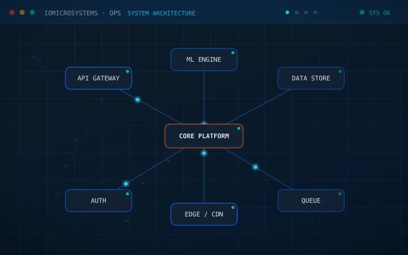This screenshot has width=408, height=255.
Task: Switch to the fourth page dot
Action: 315,12
